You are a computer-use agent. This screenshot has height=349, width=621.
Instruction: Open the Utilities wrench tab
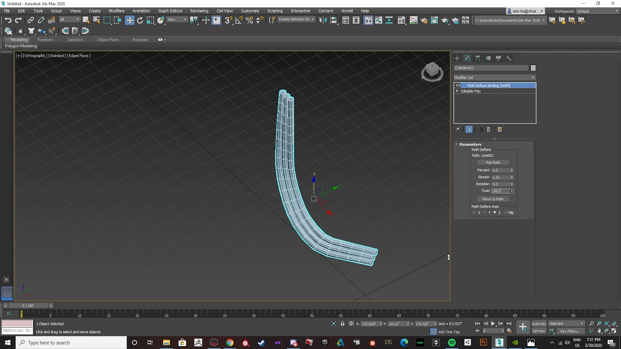(x=509, y=58)
